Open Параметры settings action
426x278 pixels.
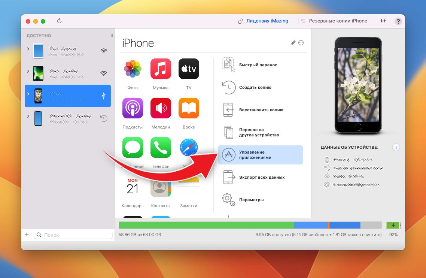pyautogui.click(x=260, y=200)
